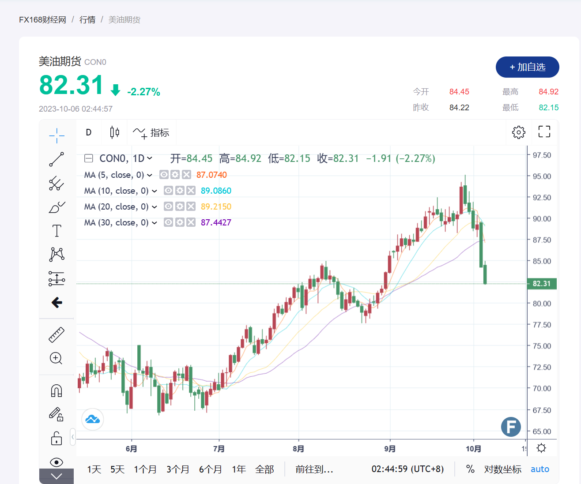Toggle logarithmic scale 对数坐标
581x484 pixels.
(502, 469)
